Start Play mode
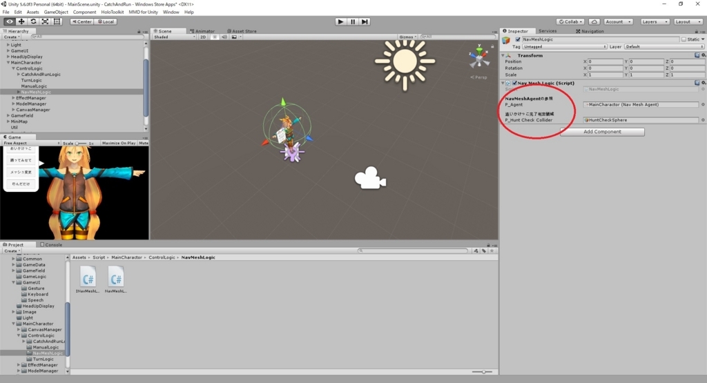This screenshot has height=383, width=707. [x=341, y=21]
